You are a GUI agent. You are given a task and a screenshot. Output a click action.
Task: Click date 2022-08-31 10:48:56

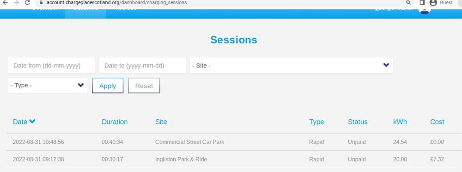38,142
